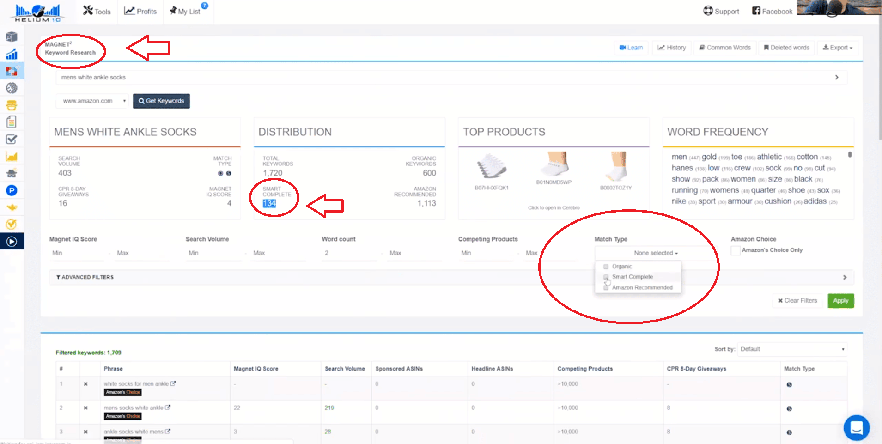The width and height of the screenshot is (882, 444).
Task: Click the play button icon at sidebar bottom
Action: 12,242
